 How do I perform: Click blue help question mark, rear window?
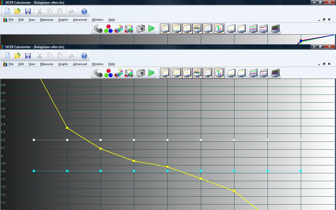[x=84, y=11]
